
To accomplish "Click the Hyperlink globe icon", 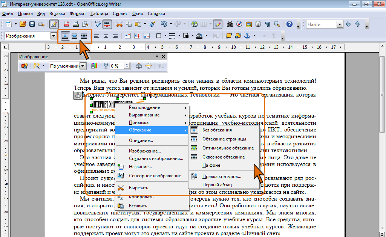I will (195, 24).
